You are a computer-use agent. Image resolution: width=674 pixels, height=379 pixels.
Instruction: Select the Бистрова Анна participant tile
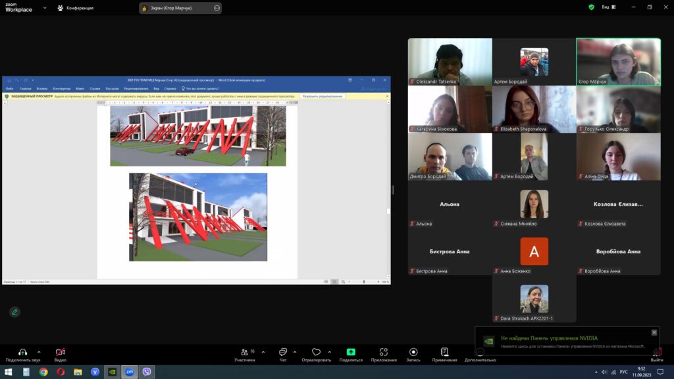pos(450,251)
